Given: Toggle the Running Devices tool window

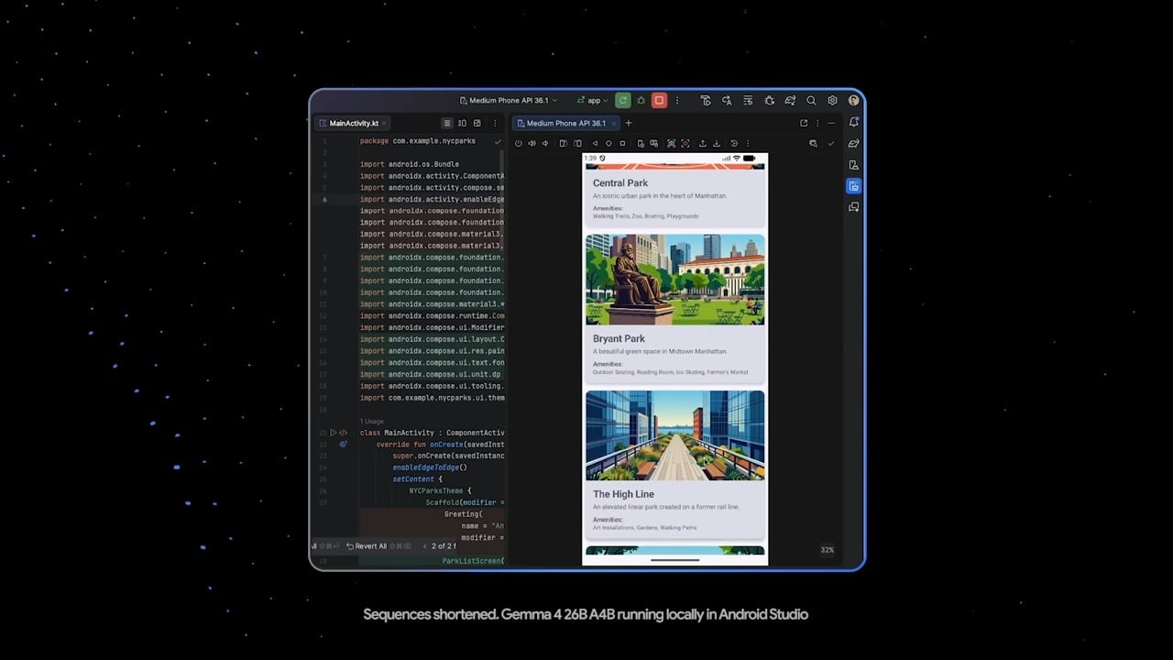Looking at the screenshot, I should pos(853,186).
